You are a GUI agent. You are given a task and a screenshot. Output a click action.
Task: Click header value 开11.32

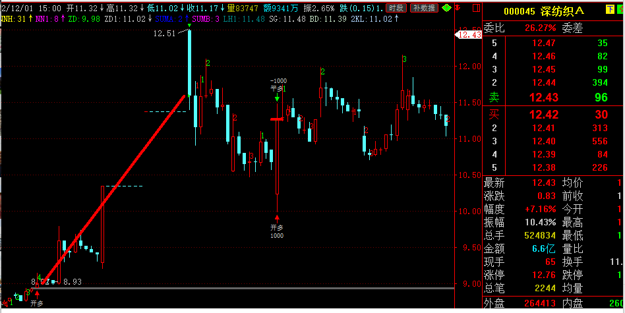82,8
